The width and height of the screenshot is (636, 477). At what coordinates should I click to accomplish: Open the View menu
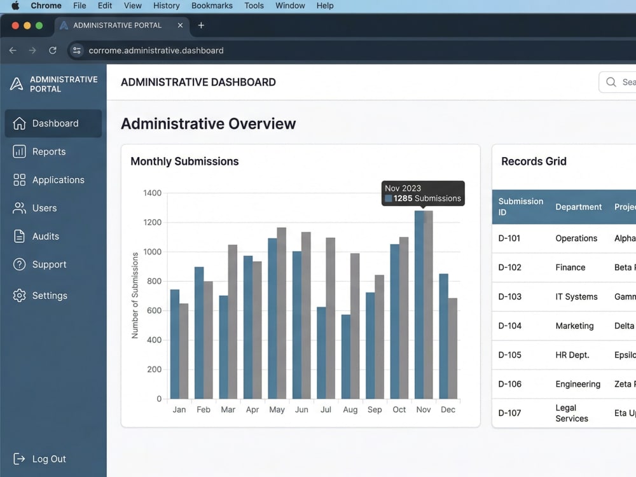133,6
